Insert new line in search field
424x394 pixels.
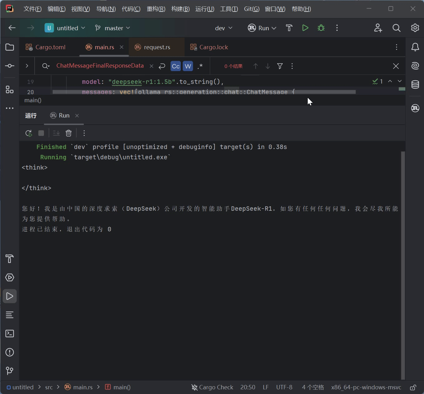162,66
